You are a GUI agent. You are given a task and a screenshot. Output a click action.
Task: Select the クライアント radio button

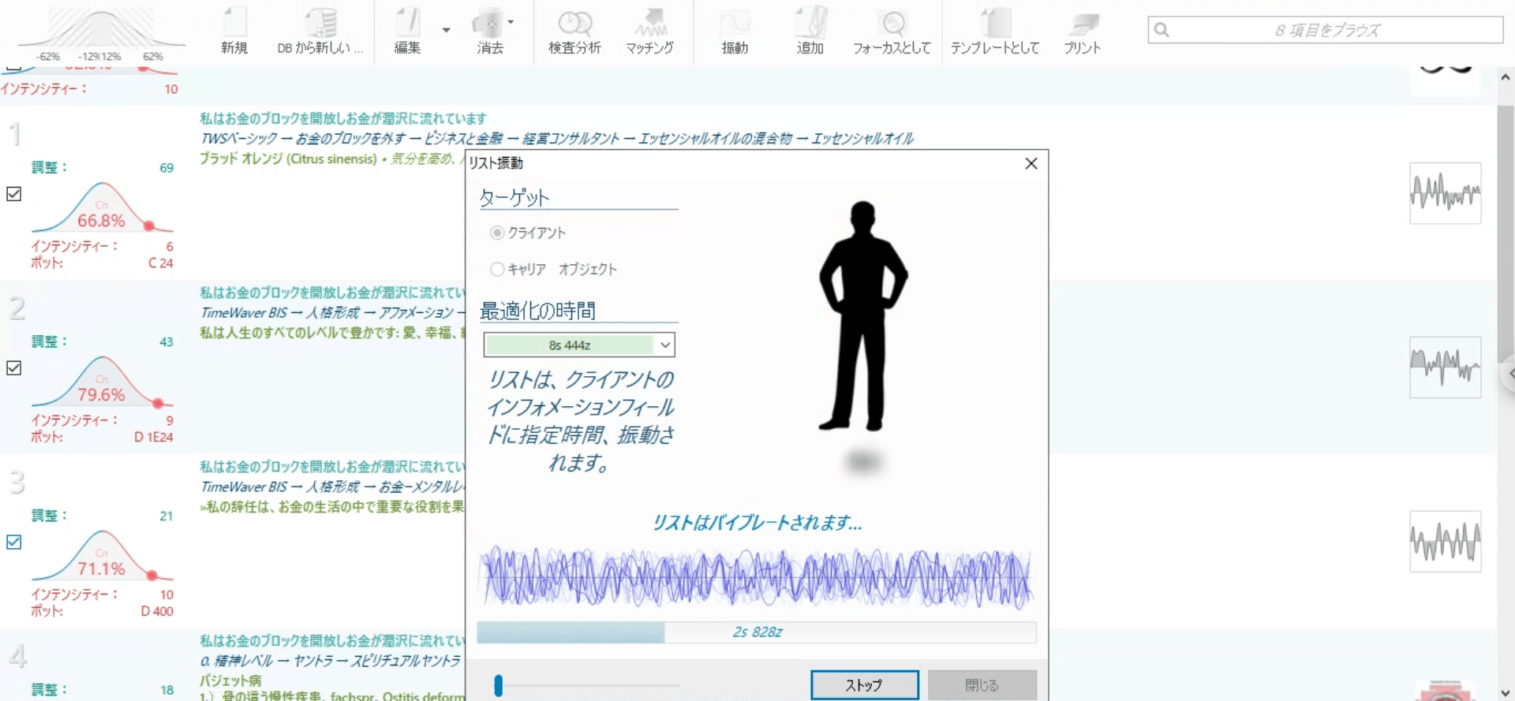pos(497,233)
